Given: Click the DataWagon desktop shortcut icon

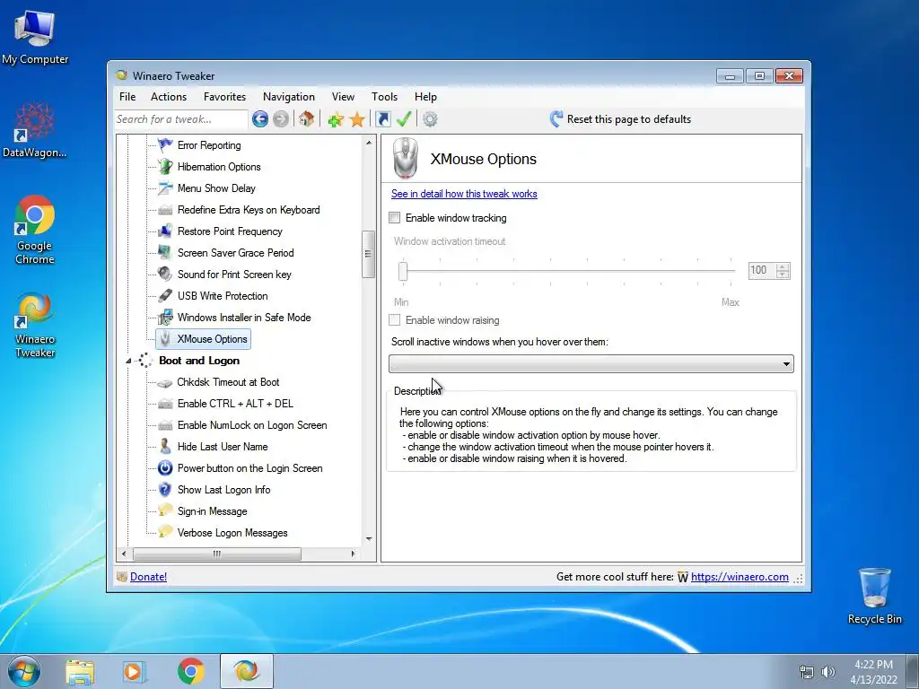Looking at the screenshot, I should pos(35,122).
